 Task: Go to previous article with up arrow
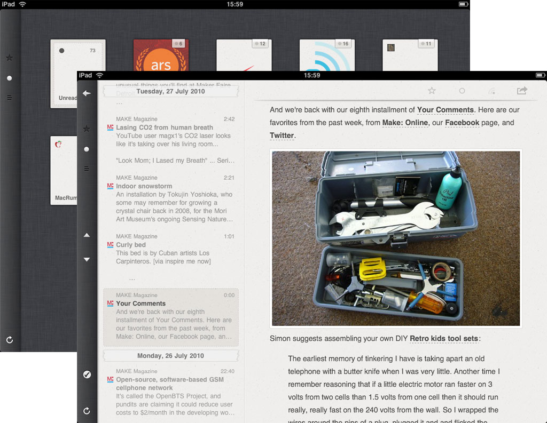[x=87, y=235]
